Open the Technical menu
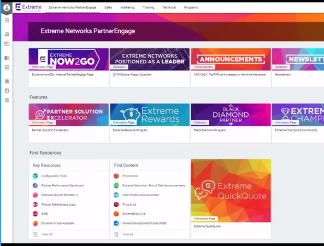The image size is (324, 246). (169, 8)
